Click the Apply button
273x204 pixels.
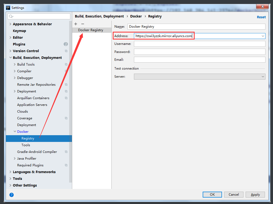point(255,195)
